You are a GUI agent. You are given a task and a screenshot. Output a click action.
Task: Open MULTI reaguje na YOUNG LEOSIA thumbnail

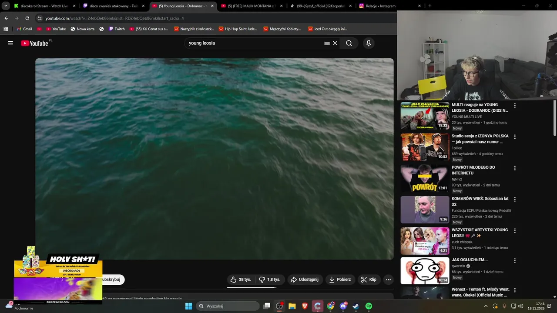pyautogui.click(x=425, y=116)
